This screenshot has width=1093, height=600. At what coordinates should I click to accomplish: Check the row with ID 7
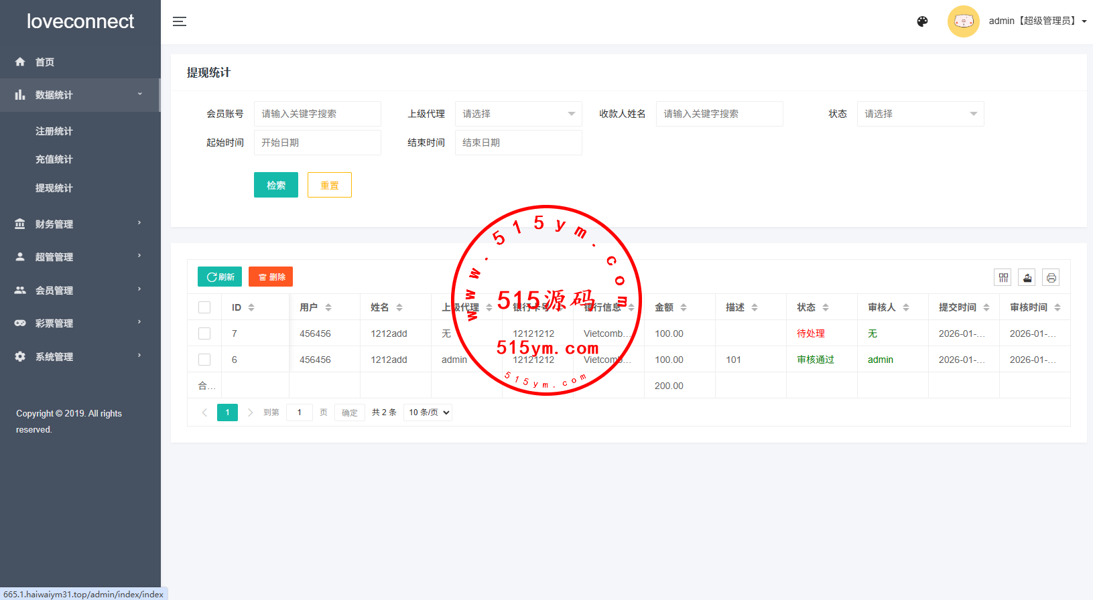204,333
